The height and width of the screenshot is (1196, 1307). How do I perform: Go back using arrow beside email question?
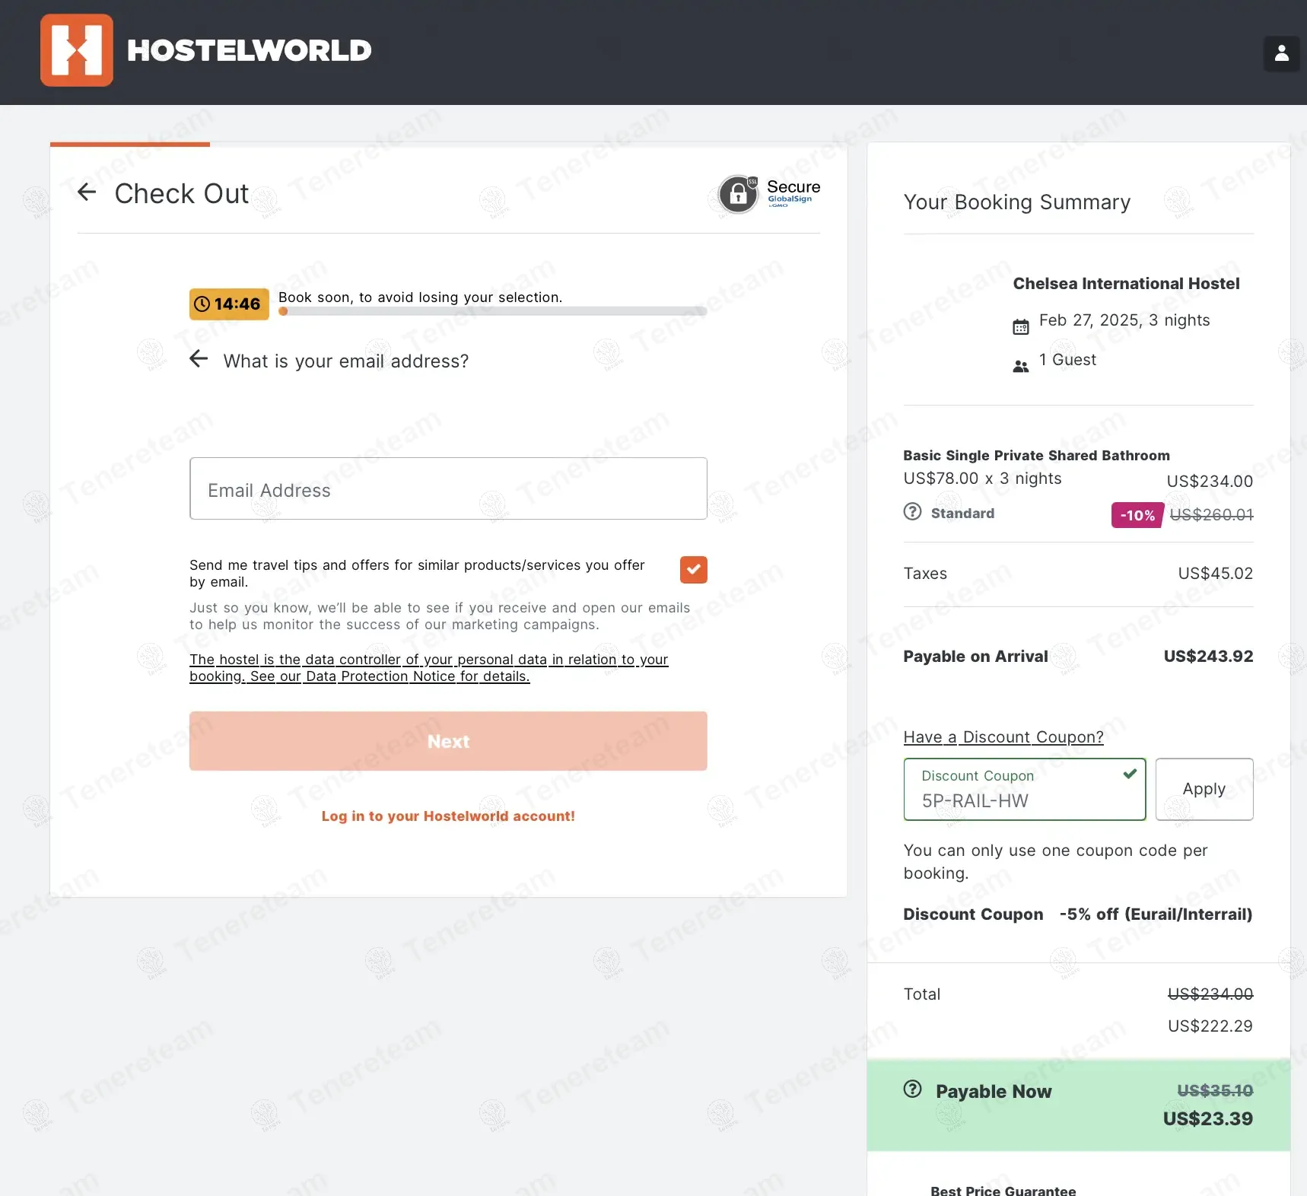pos(199,359)
